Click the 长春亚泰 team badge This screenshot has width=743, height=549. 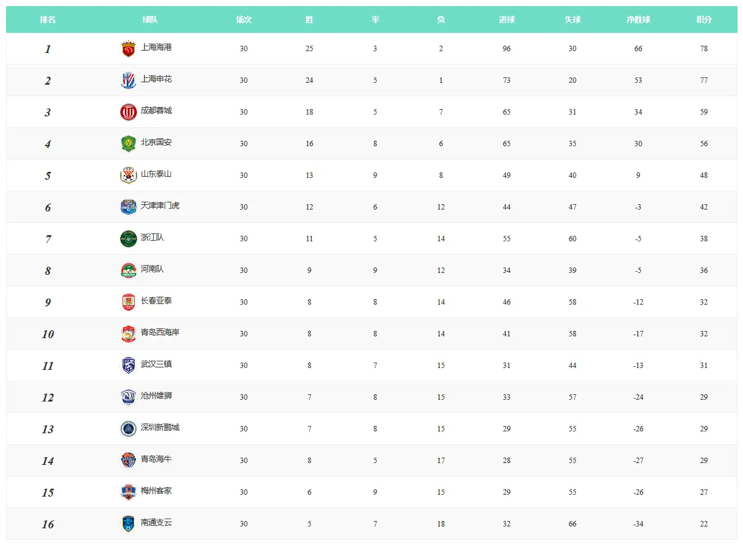129,302
